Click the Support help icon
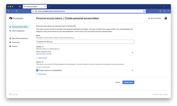 10,46
